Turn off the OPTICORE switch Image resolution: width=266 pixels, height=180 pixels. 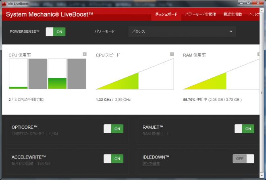coord(114,129)
